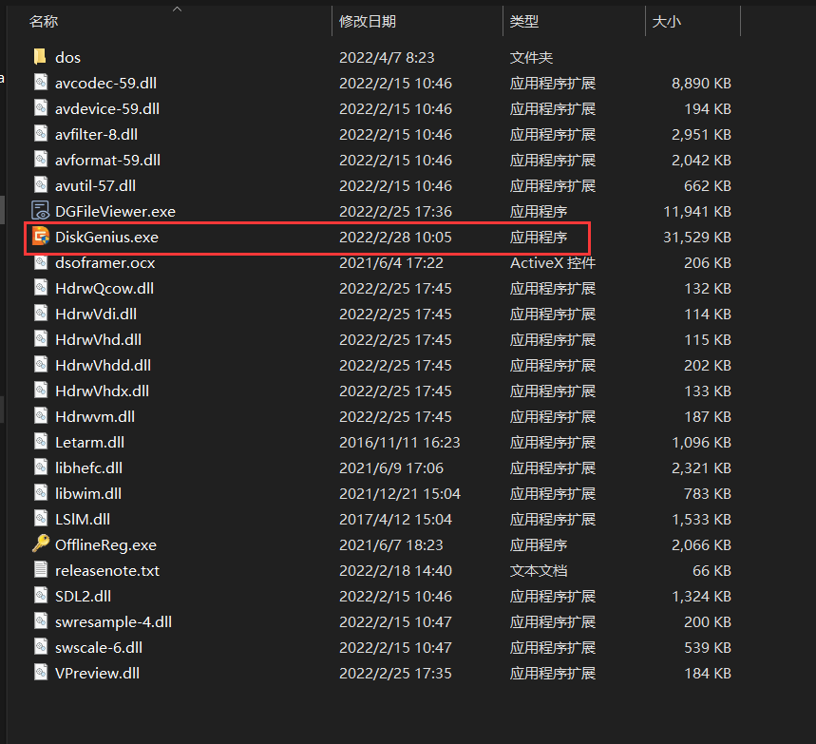Click the date 2021/12/21 15:04
Viewport: 816px width, 744px height.
[x=400, y=493]
